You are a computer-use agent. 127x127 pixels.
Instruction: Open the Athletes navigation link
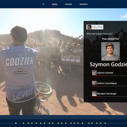(x=68, y=4)
